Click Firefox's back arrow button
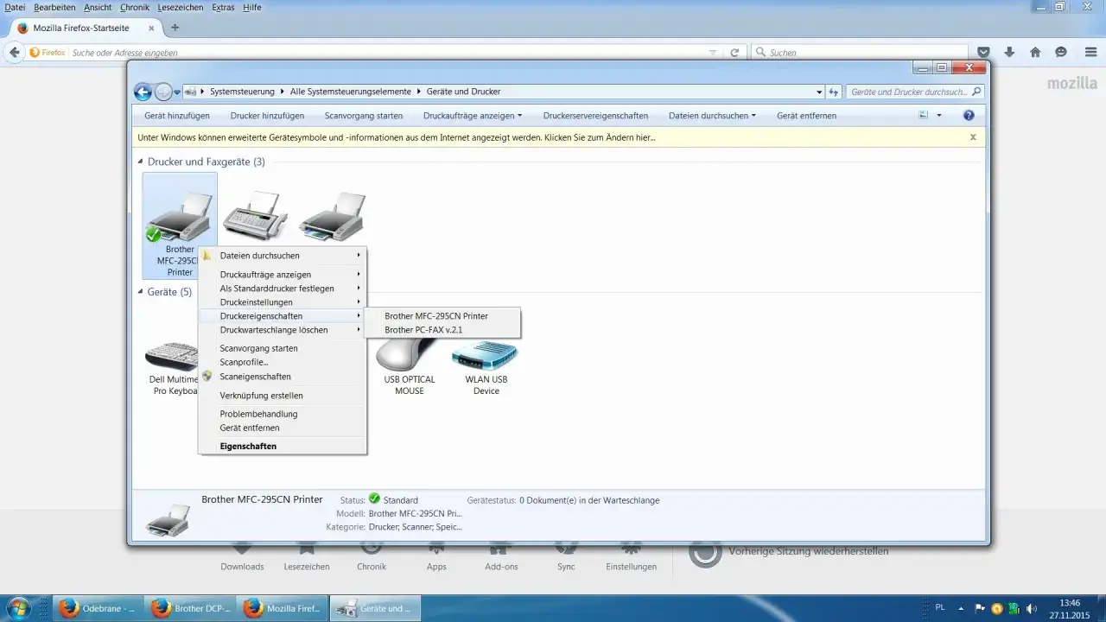 coord(14,53)
